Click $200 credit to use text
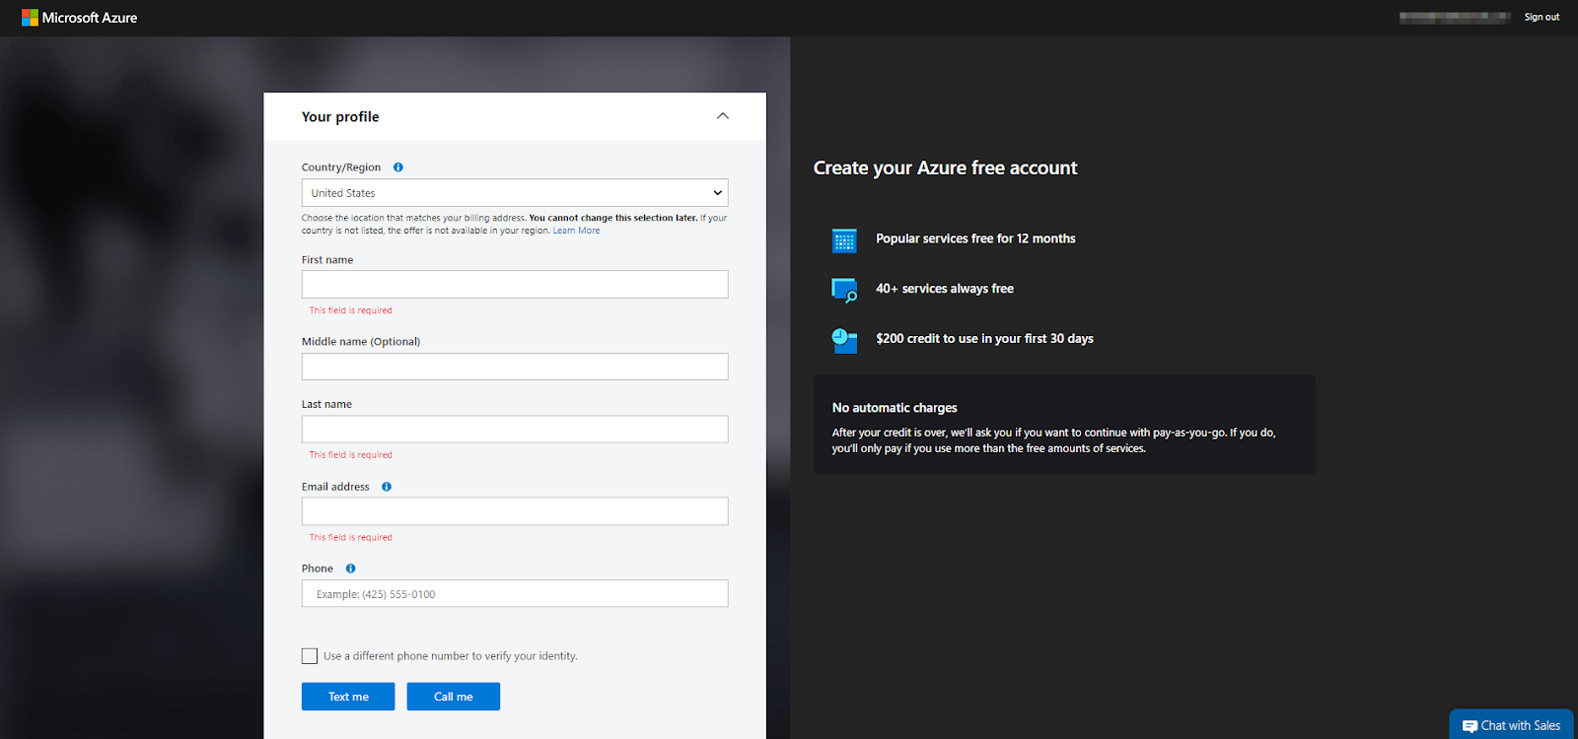Viewport: 1578px width, 739px height. pyautogui.click(x=984, y=339)
